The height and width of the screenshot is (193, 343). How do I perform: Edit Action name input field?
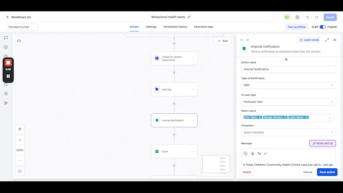pyautogui.click(x=289, y=69)
